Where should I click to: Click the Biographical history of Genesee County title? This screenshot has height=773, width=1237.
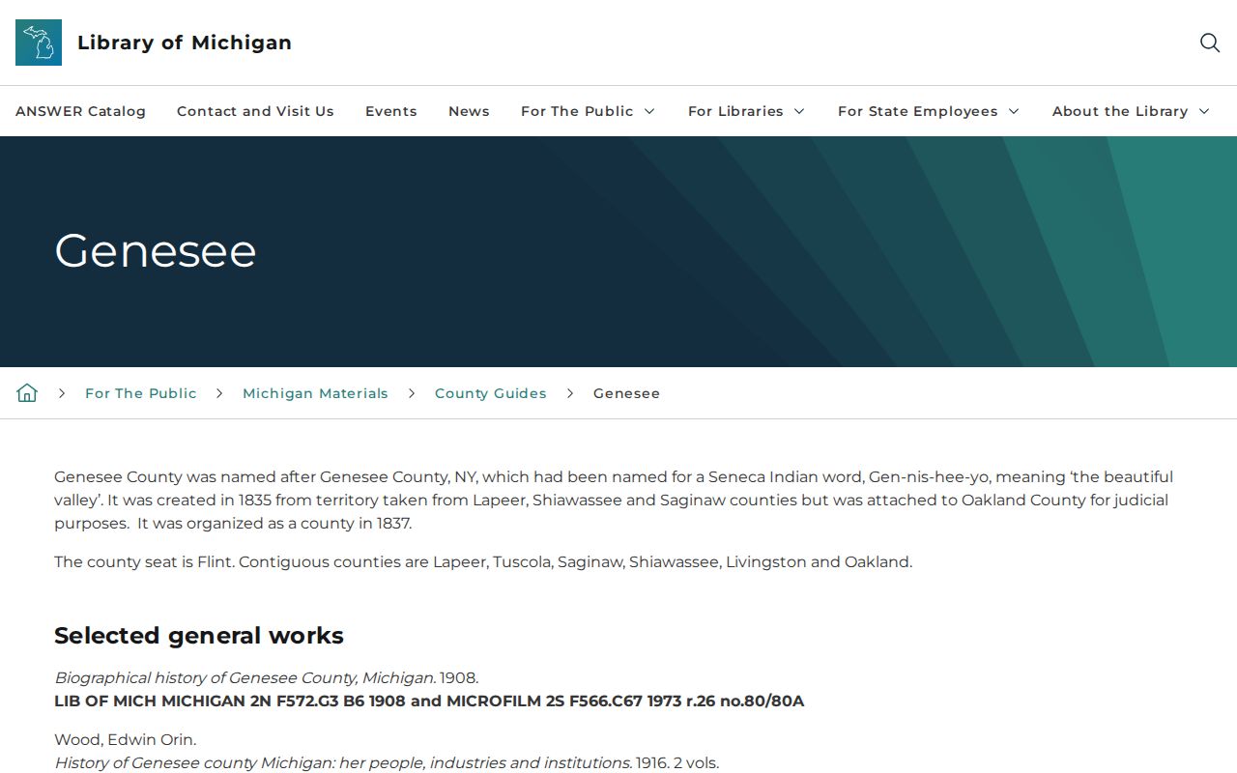pyautogui.click(x=245, y=678)
